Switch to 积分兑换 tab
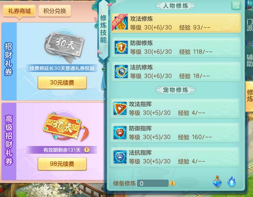The width and height of the screenshot is (253, 197). [55, 11]
